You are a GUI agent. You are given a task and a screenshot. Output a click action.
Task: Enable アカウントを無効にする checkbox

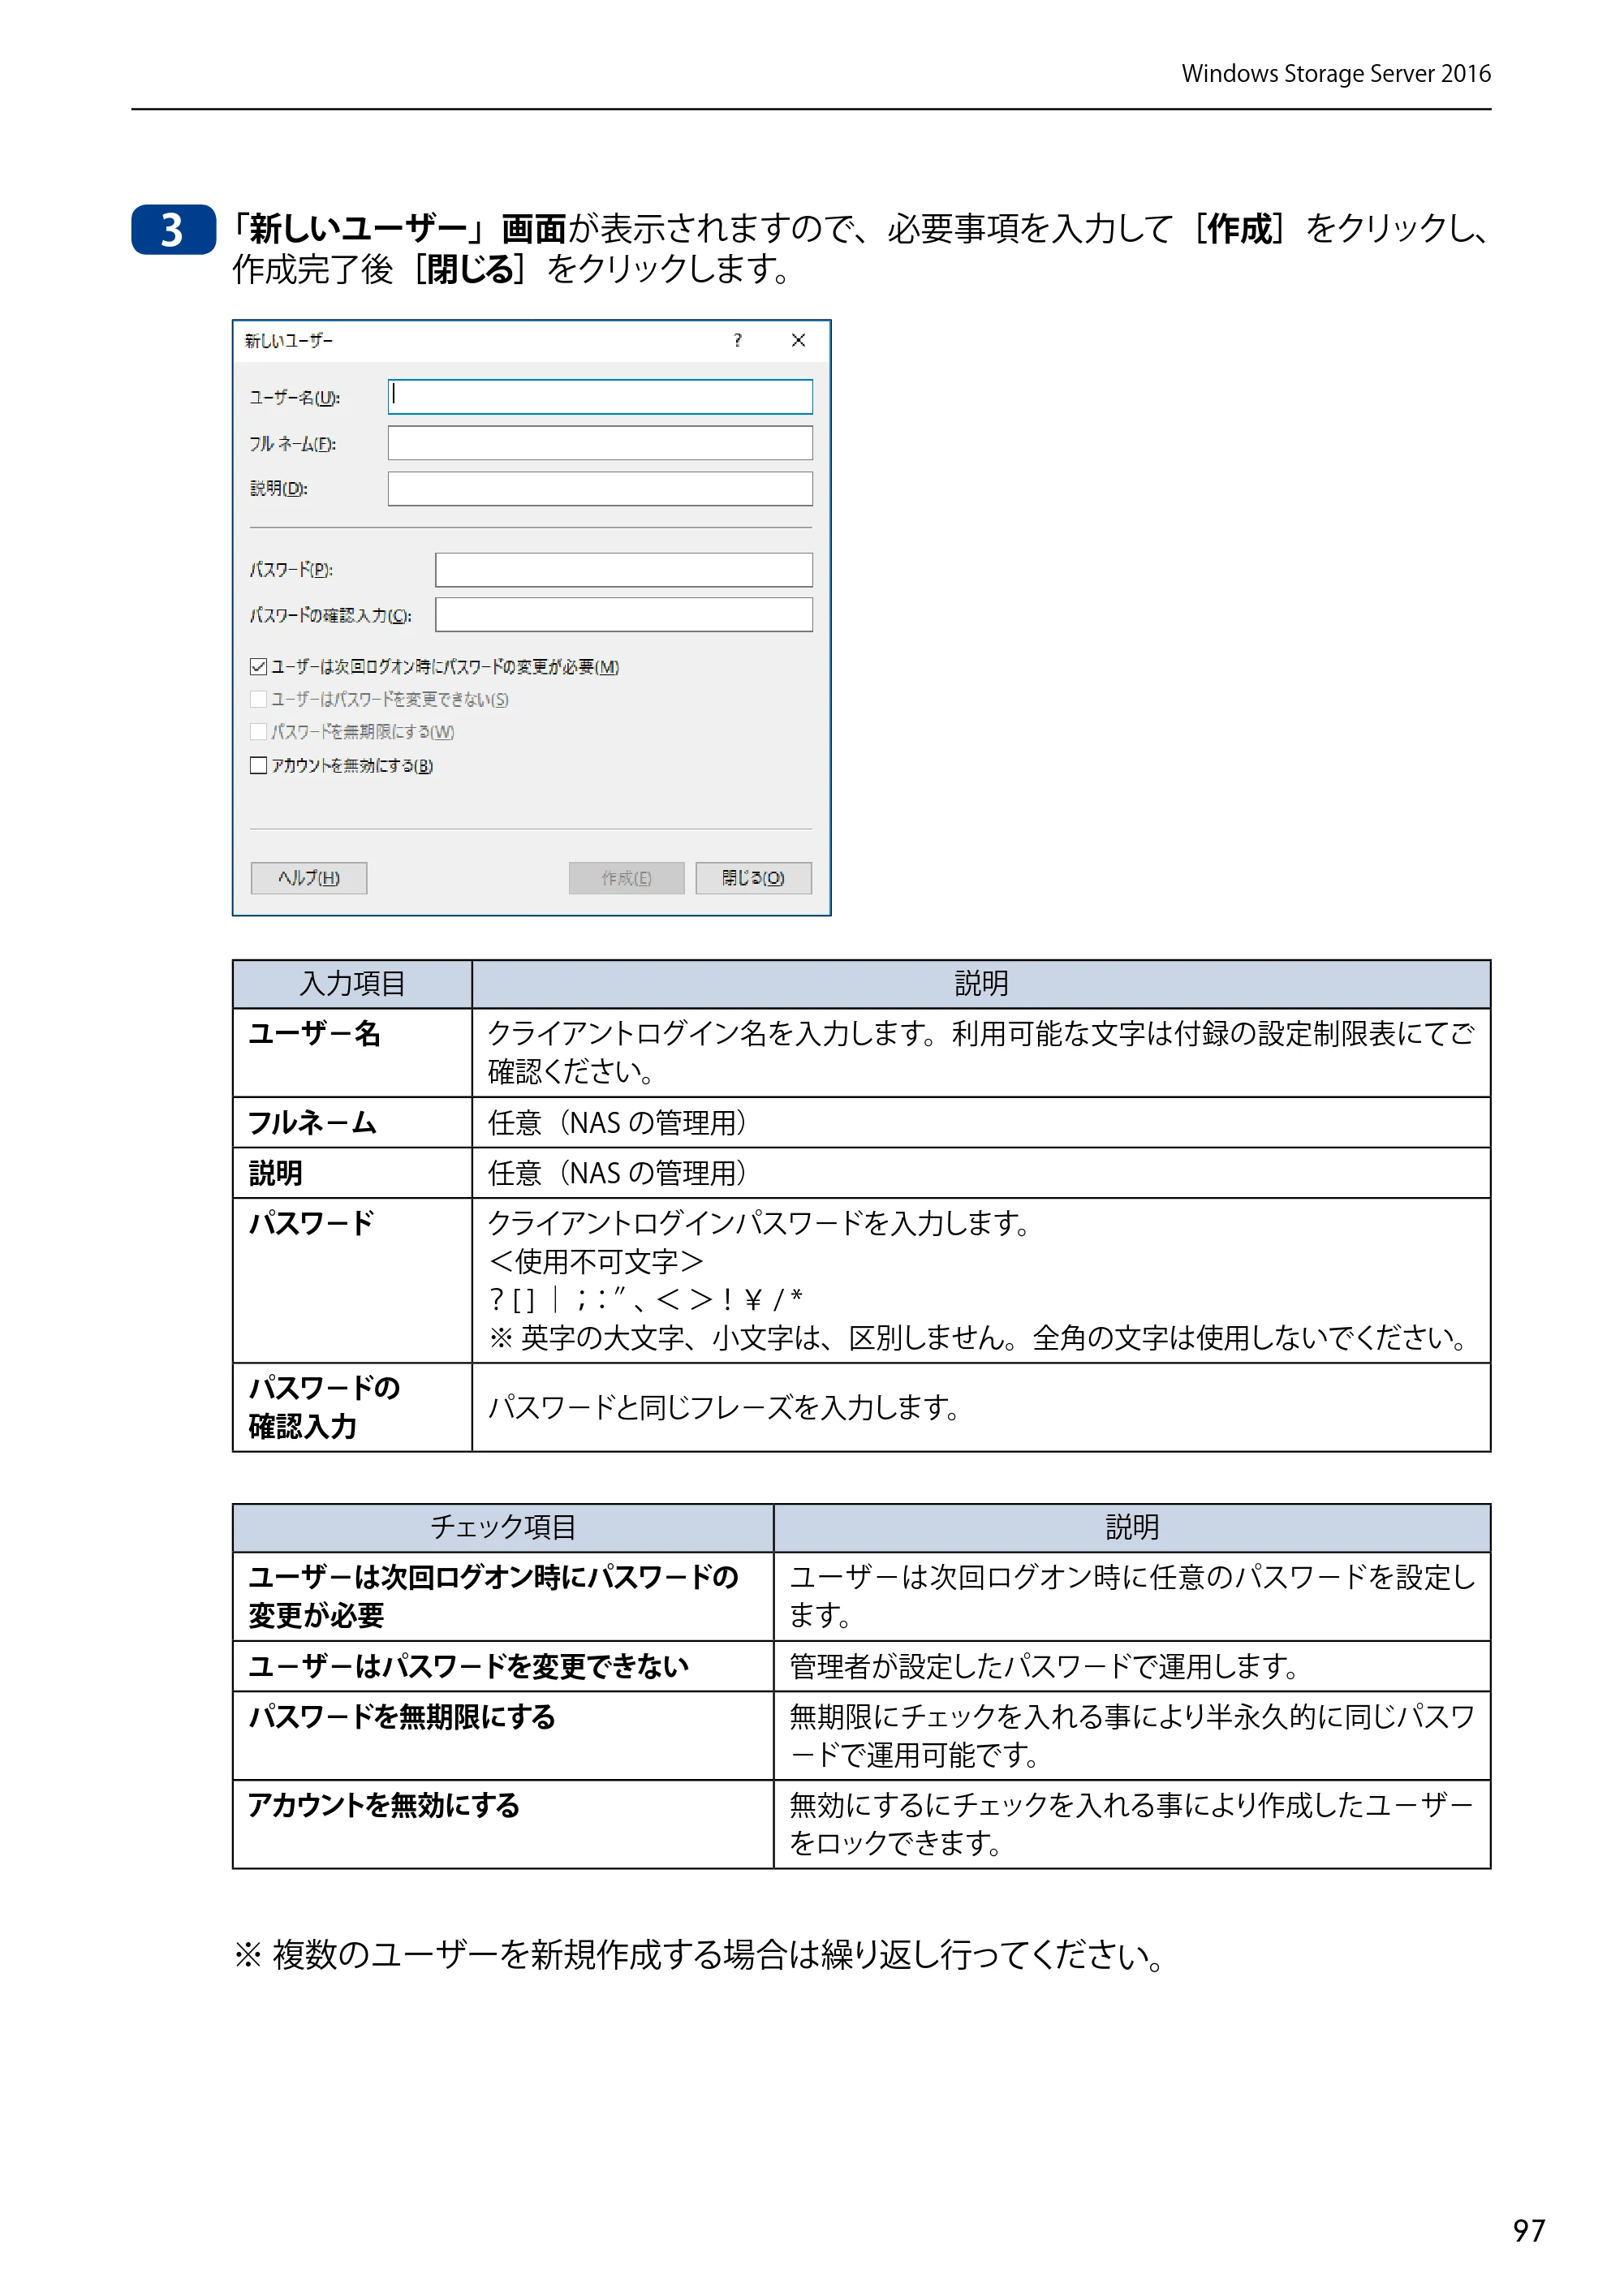click(x=258, y=765)
